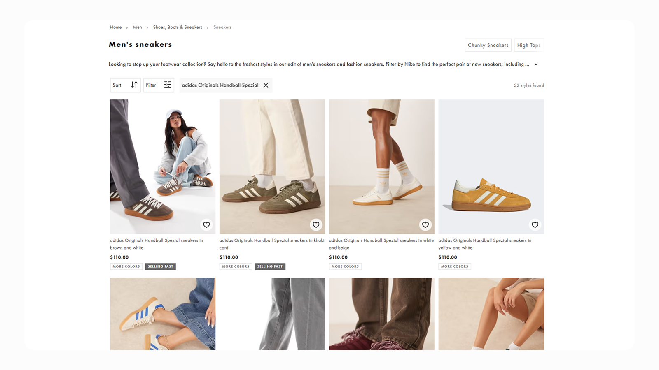This screenshot has height=370, width=659.
Task: Click the Sort arrows icon
Action: tap(134, 85)
